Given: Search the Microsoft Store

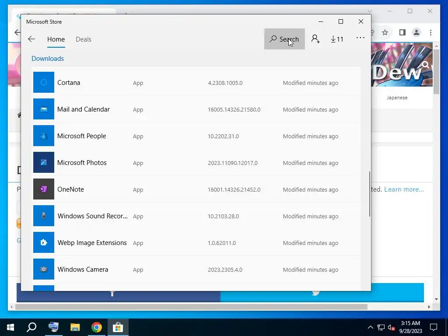Looking at the screenshot, I should click(x=284, y=39).
